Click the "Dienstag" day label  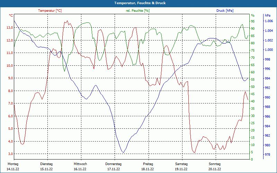coord(46,164)
